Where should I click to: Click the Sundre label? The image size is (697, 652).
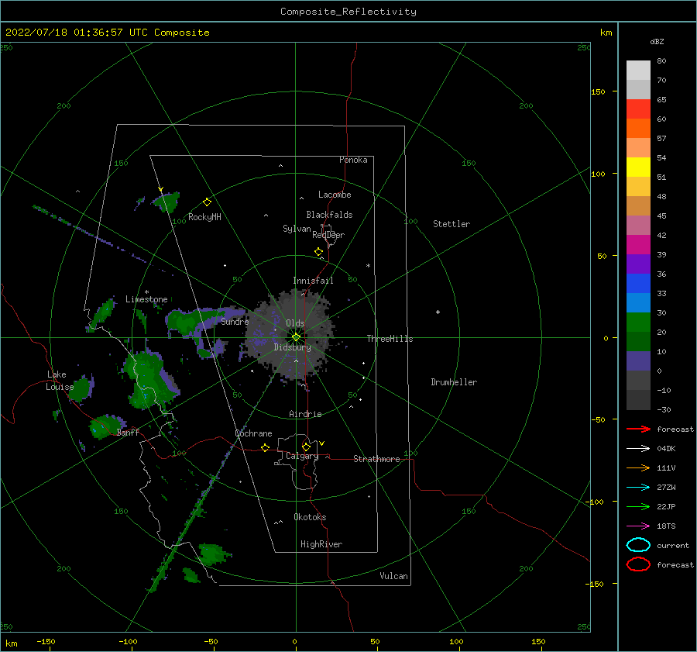(235, 322)
